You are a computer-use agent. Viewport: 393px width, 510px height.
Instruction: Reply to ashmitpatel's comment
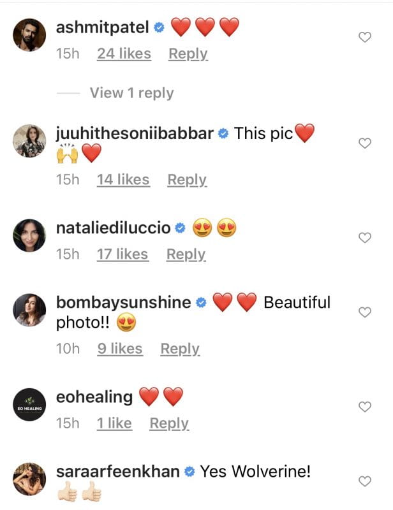point(188,54)
